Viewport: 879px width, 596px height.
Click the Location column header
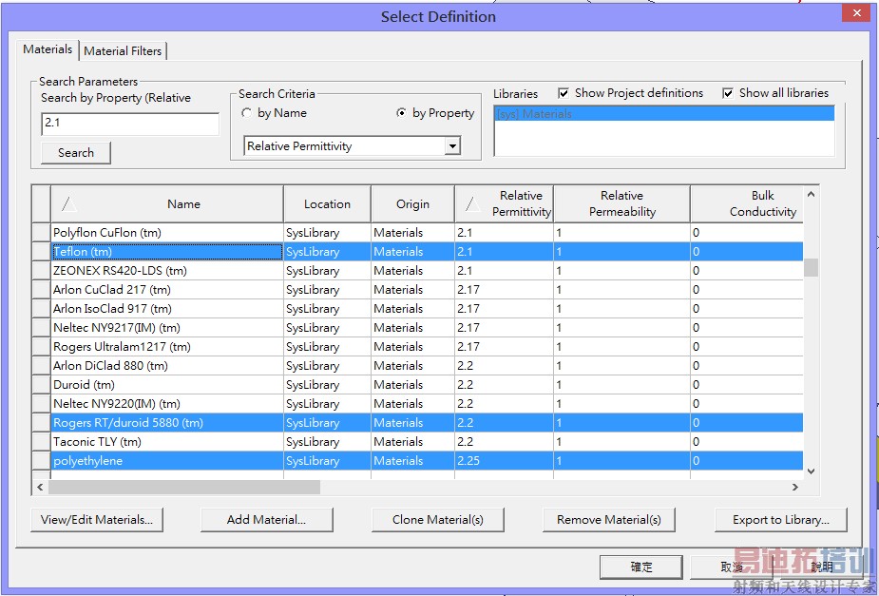[x=328, y=204]
